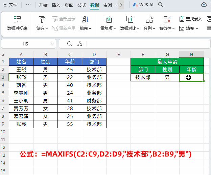211x175 pixels.
Task: Open the three-dots more options menu
Action: [x=28, y=5]
